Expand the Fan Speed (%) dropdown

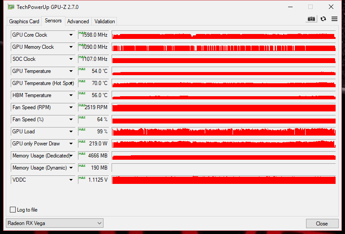click(x=71, y=119)
